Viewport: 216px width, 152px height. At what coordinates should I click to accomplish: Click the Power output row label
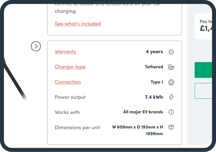coord(70,97)
